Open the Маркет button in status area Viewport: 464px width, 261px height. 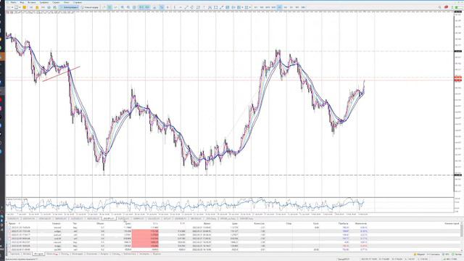(x=419, y=254)
